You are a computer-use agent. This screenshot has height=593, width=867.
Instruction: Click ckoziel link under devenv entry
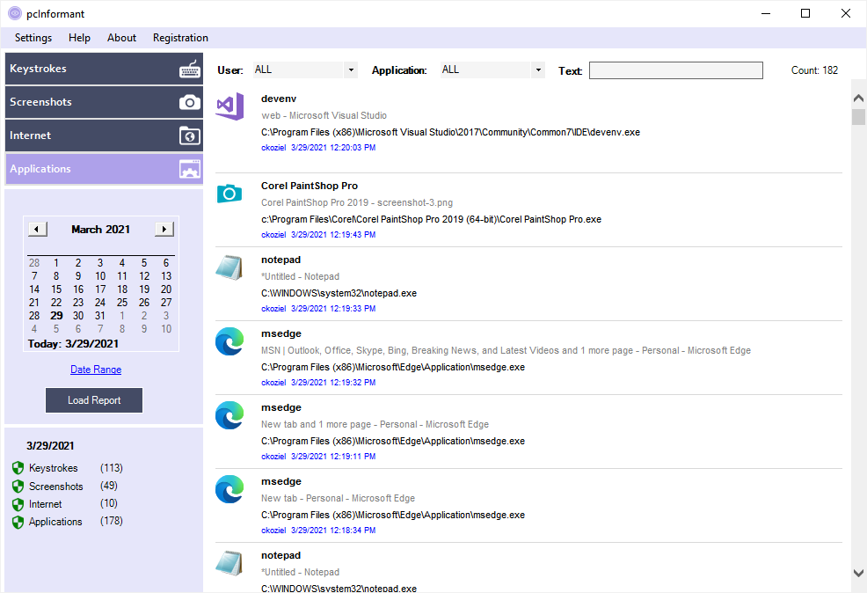[273, 148]
